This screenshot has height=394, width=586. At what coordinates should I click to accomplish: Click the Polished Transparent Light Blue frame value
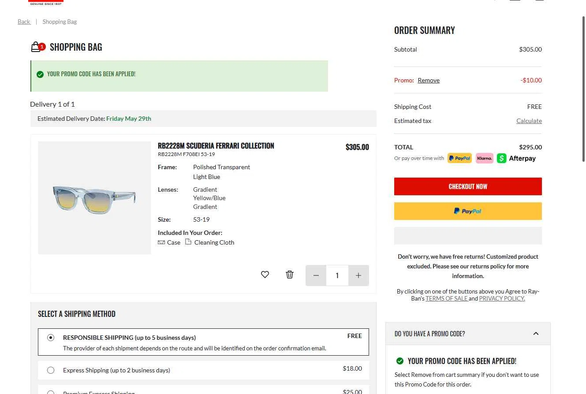pos(221,172)
